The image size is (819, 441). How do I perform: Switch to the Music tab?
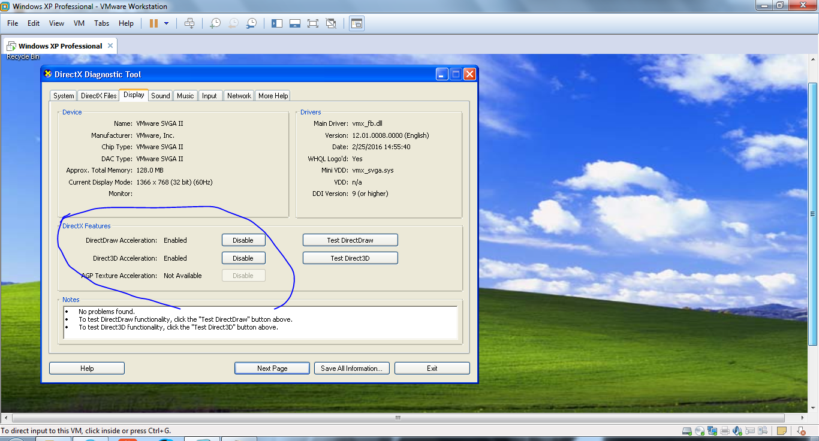pyautogui.click(x=185, y=96)
